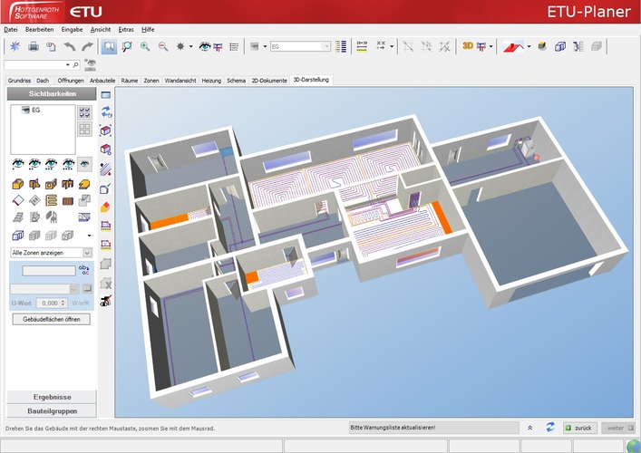641x453 pixels.
Task: Uncheck all floors with the empty checkboxes icon
Action: 85,127
